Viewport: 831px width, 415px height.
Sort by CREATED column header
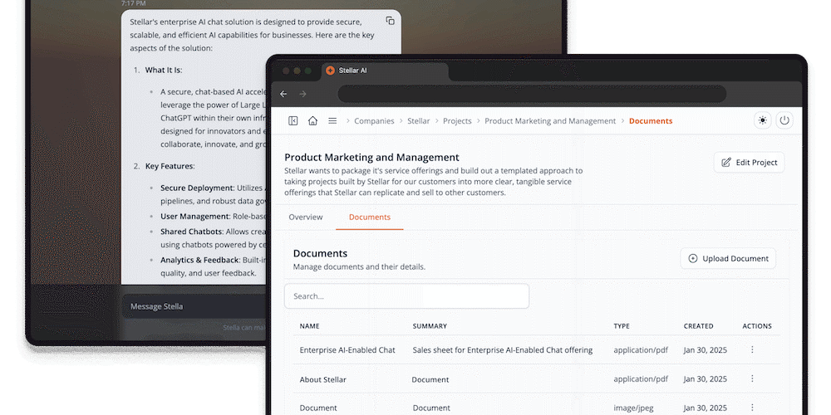pos(699,326)
